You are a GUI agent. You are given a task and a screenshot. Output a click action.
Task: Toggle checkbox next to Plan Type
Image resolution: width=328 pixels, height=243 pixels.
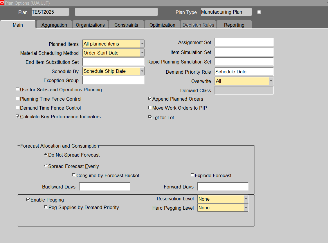tap(259, 12)
